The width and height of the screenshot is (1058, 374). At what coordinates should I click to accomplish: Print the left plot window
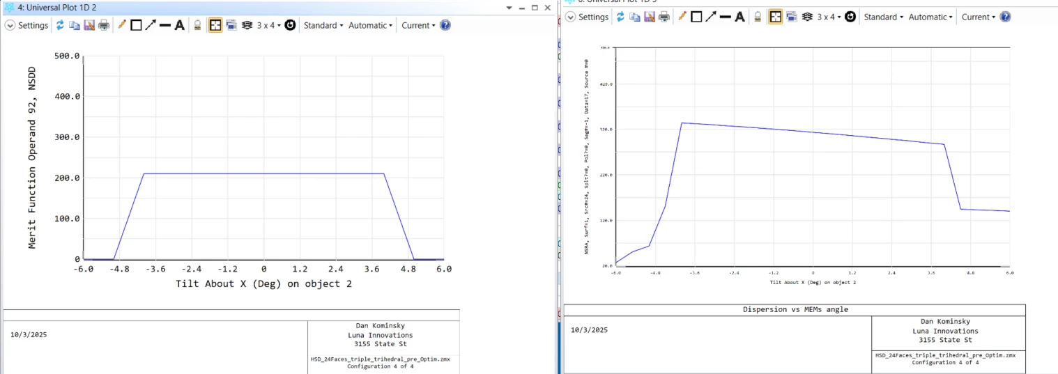pyautogui.click(x=104, y=25)
